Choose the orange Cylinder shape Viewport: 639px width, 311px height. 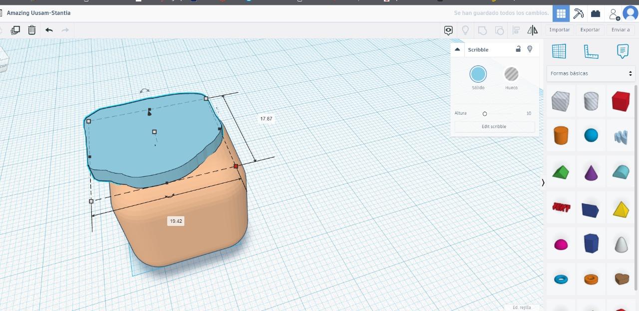pyautogui.click(x=561, y=135)
